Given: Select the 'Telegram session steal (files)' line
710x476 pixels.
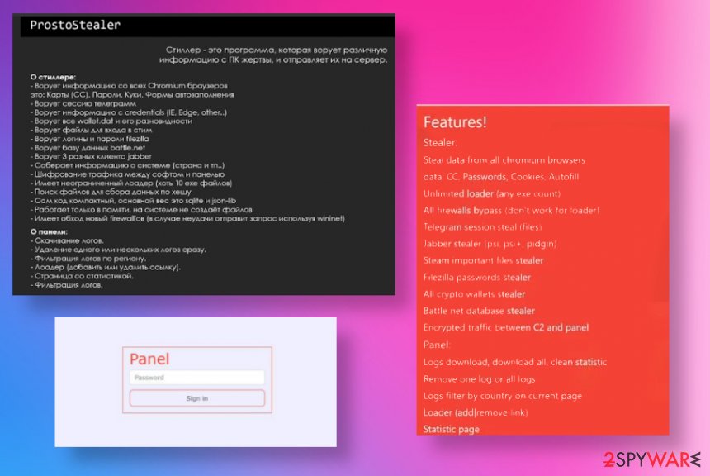Looking at the screenshot, I should point(482,227).
